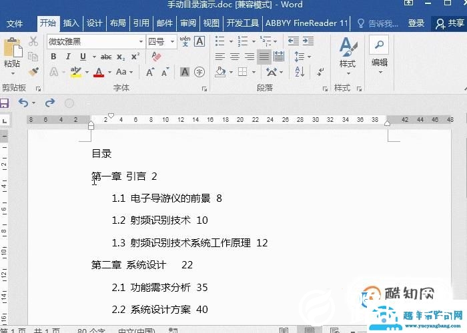
Task: Toggle subscript formatting
Action: (121, 57)
